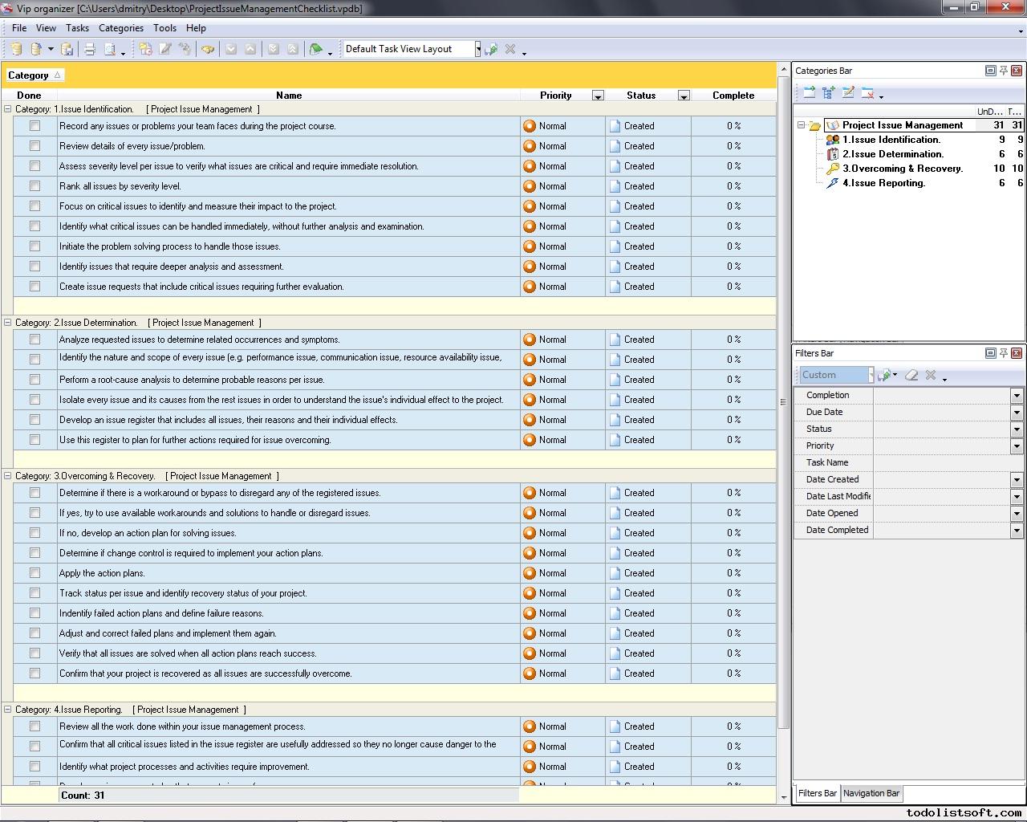Click the eraser clear-filter icon in Filters Bar
The image size is (1027, 822).
911,375
